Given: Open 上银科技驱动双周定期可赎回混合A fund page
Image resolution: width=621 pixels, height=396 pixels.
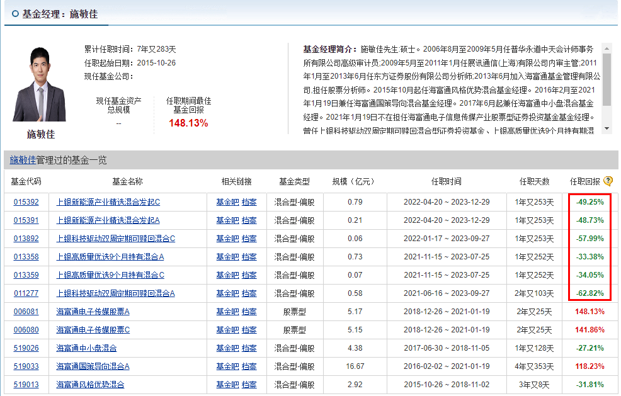Looking at the screenshot, I should (x=116, y=293).
